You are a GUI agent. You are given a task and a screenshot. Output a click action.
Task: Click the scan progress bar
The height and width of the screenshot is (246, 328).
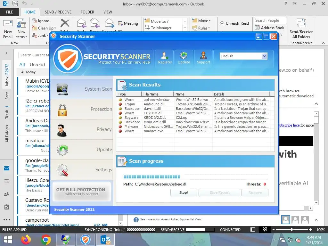(195, 176)
